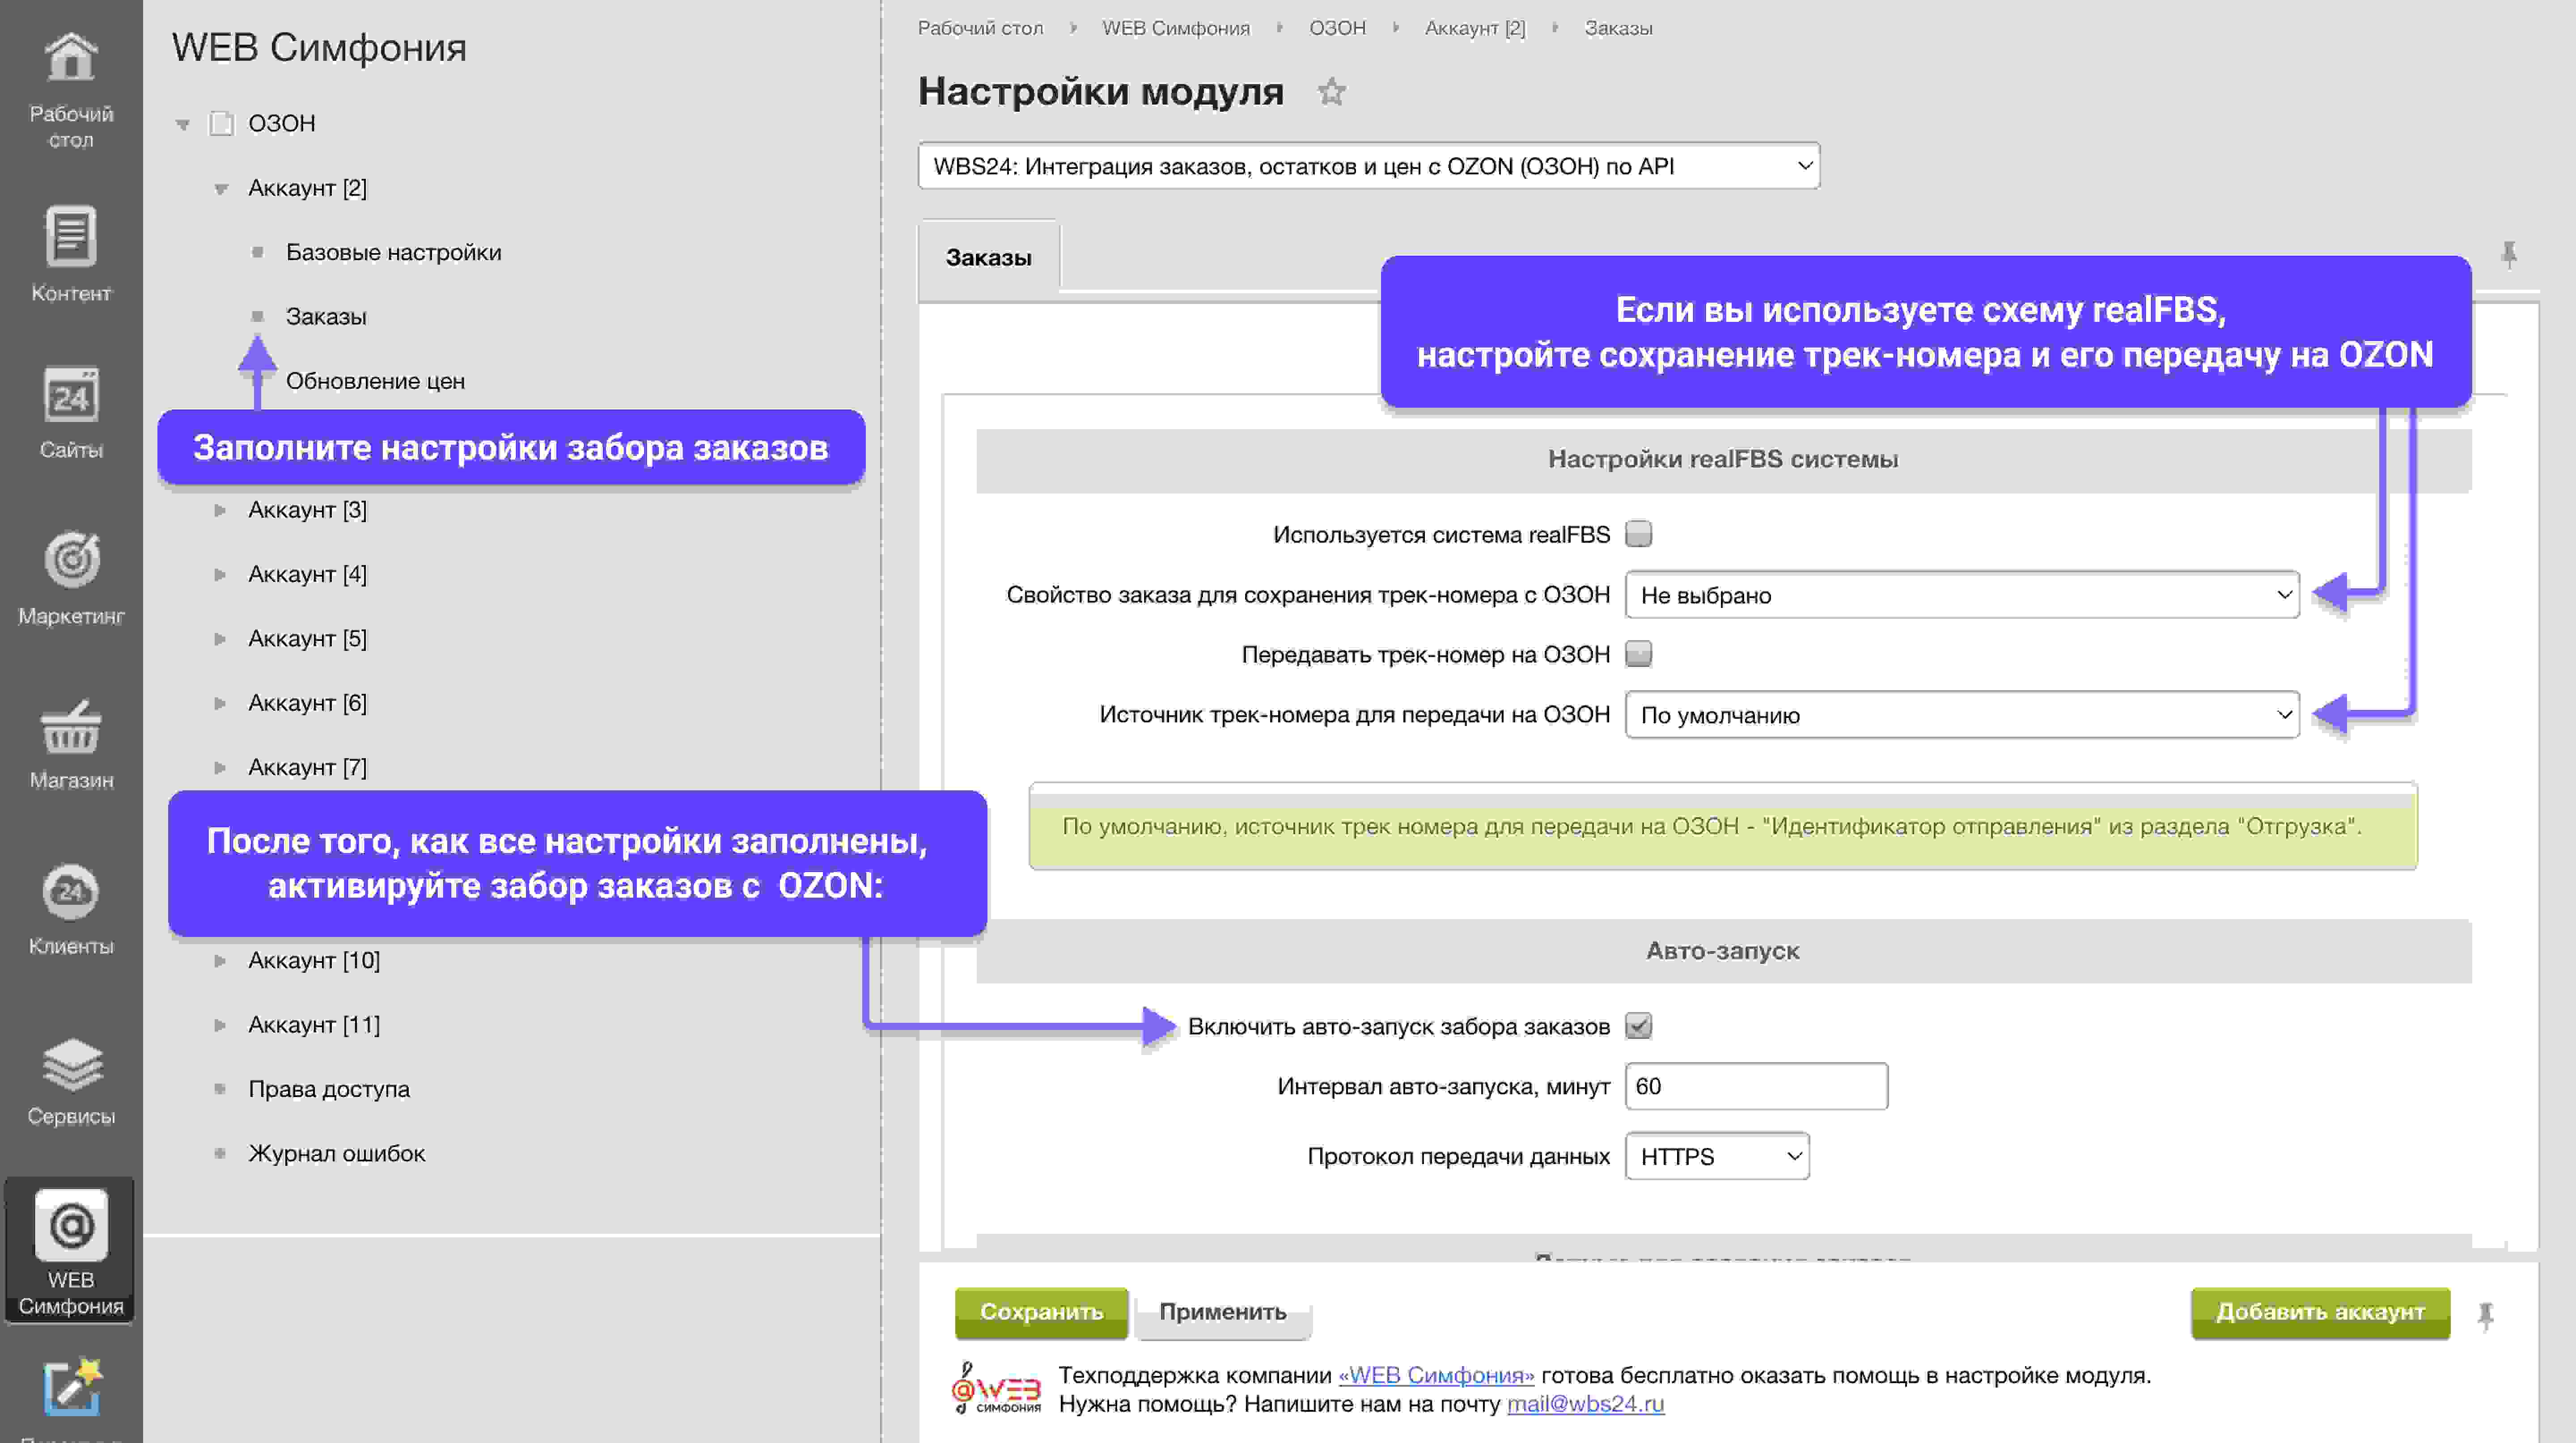
Task: Open the Контент sidebar section
Action: point(71,254)
